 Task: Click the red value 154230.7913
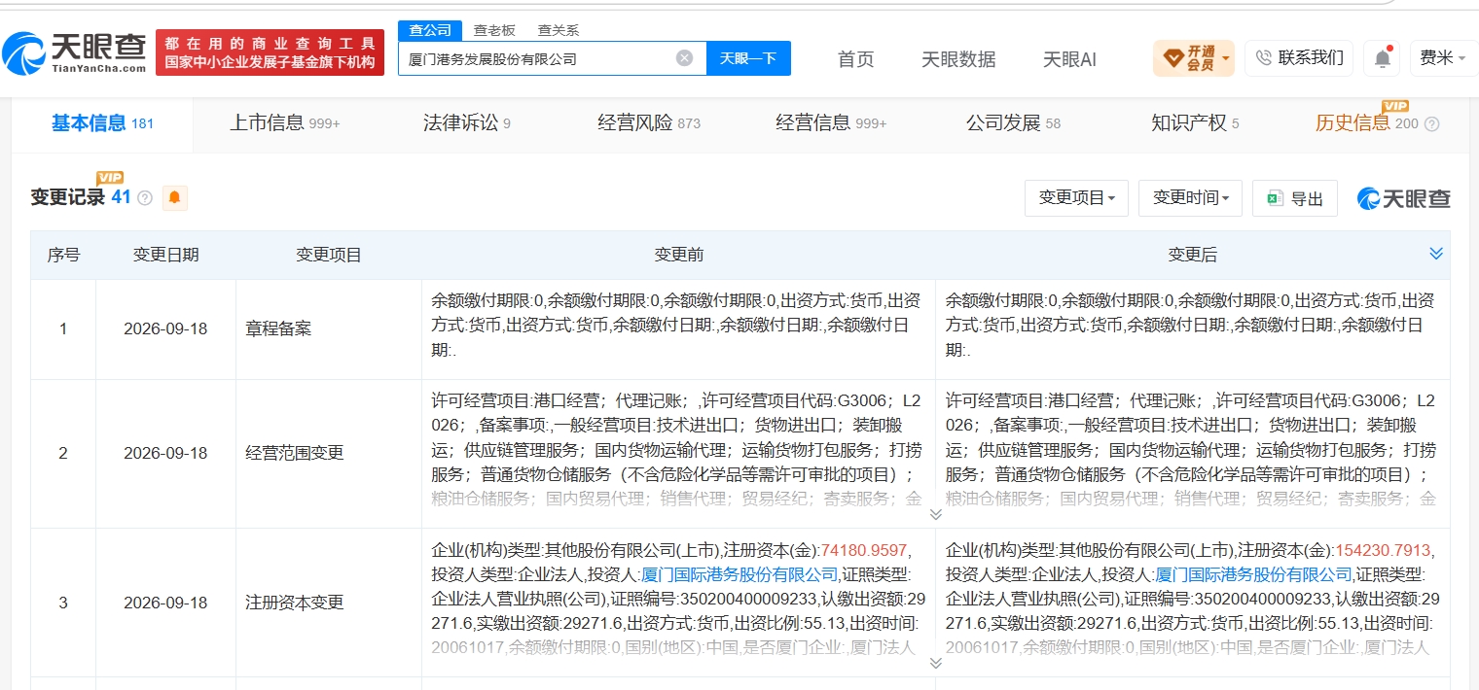click(x=1383, y=550)
